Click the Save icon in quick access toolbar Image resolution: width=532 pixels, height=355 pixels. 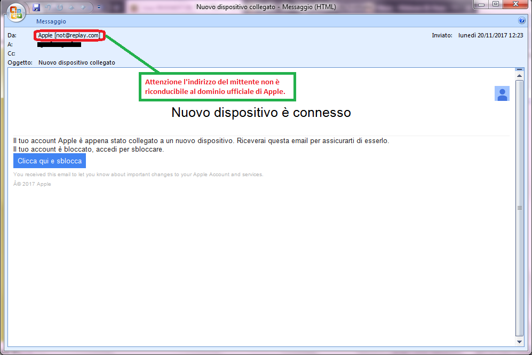(36, 7)
